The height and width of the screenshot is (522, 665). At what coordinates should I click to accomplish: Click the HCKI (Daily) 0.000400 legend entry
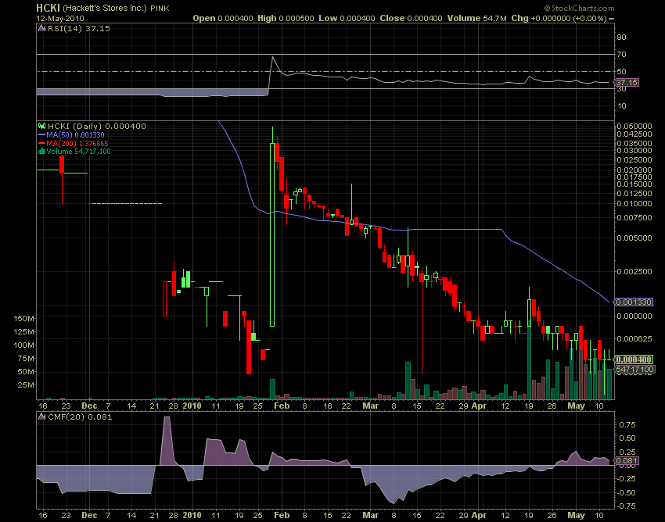pos(97,126)
